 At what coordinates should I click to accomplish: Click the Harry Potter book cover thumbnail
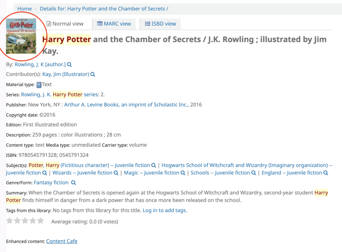pyautogui.click(x=21, y=36)
